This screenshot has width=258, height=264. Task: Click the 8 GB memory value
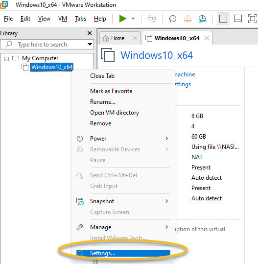pos(197,116)
